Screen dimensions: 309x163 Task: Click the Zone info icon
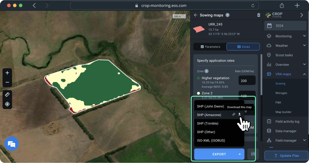206,71
